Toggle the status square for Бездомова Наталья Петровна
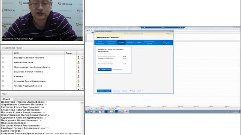 click(x=3, y=72)
